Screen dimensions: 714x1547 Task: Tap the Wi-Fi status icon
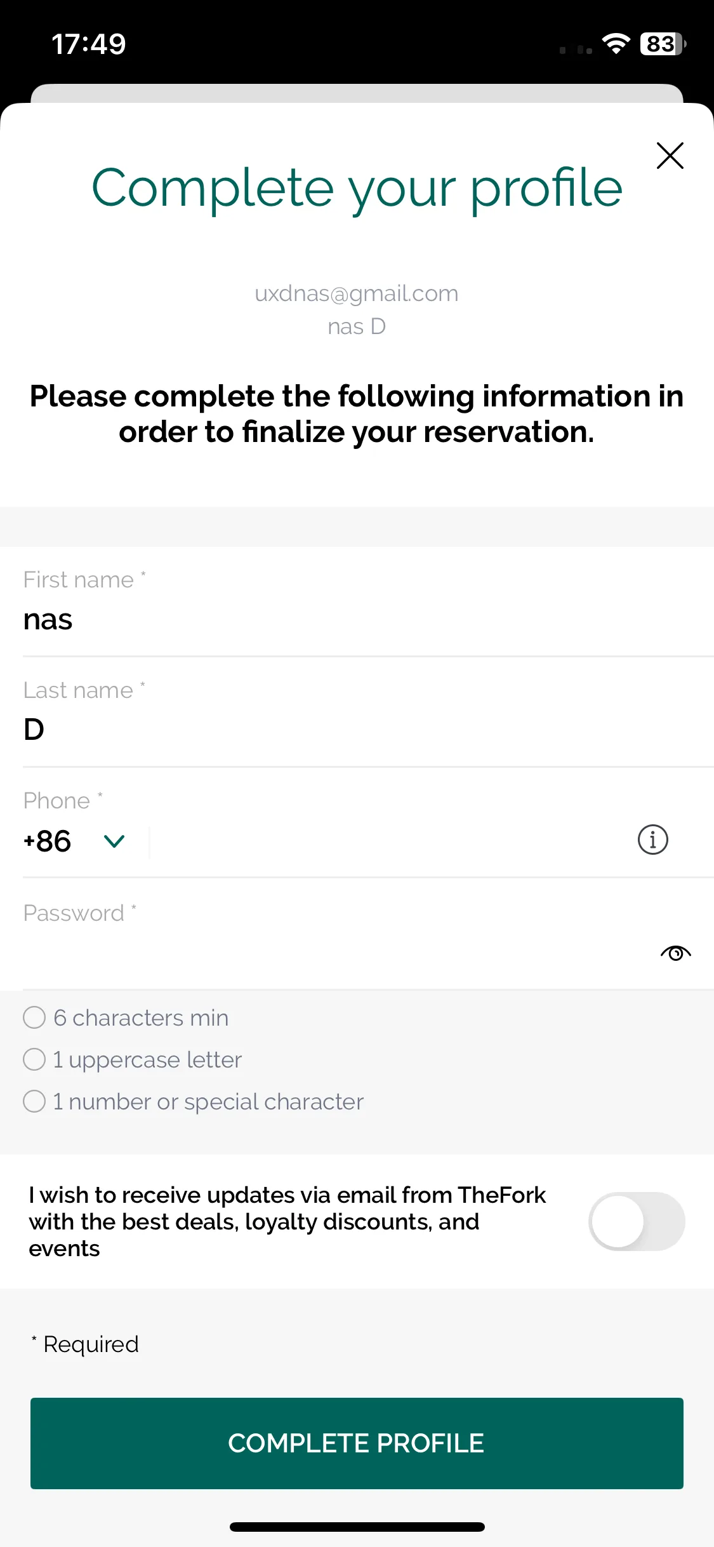point(616,44)
